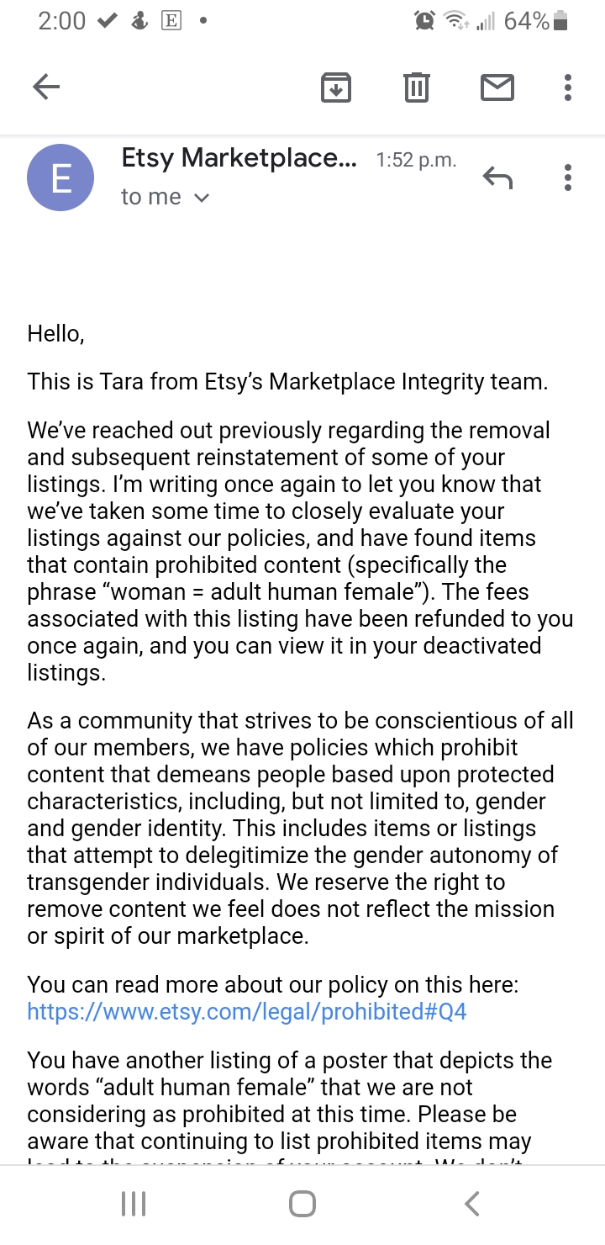
Task: Expand recipient details next to 'to me'
Action: tap(201, 198)
